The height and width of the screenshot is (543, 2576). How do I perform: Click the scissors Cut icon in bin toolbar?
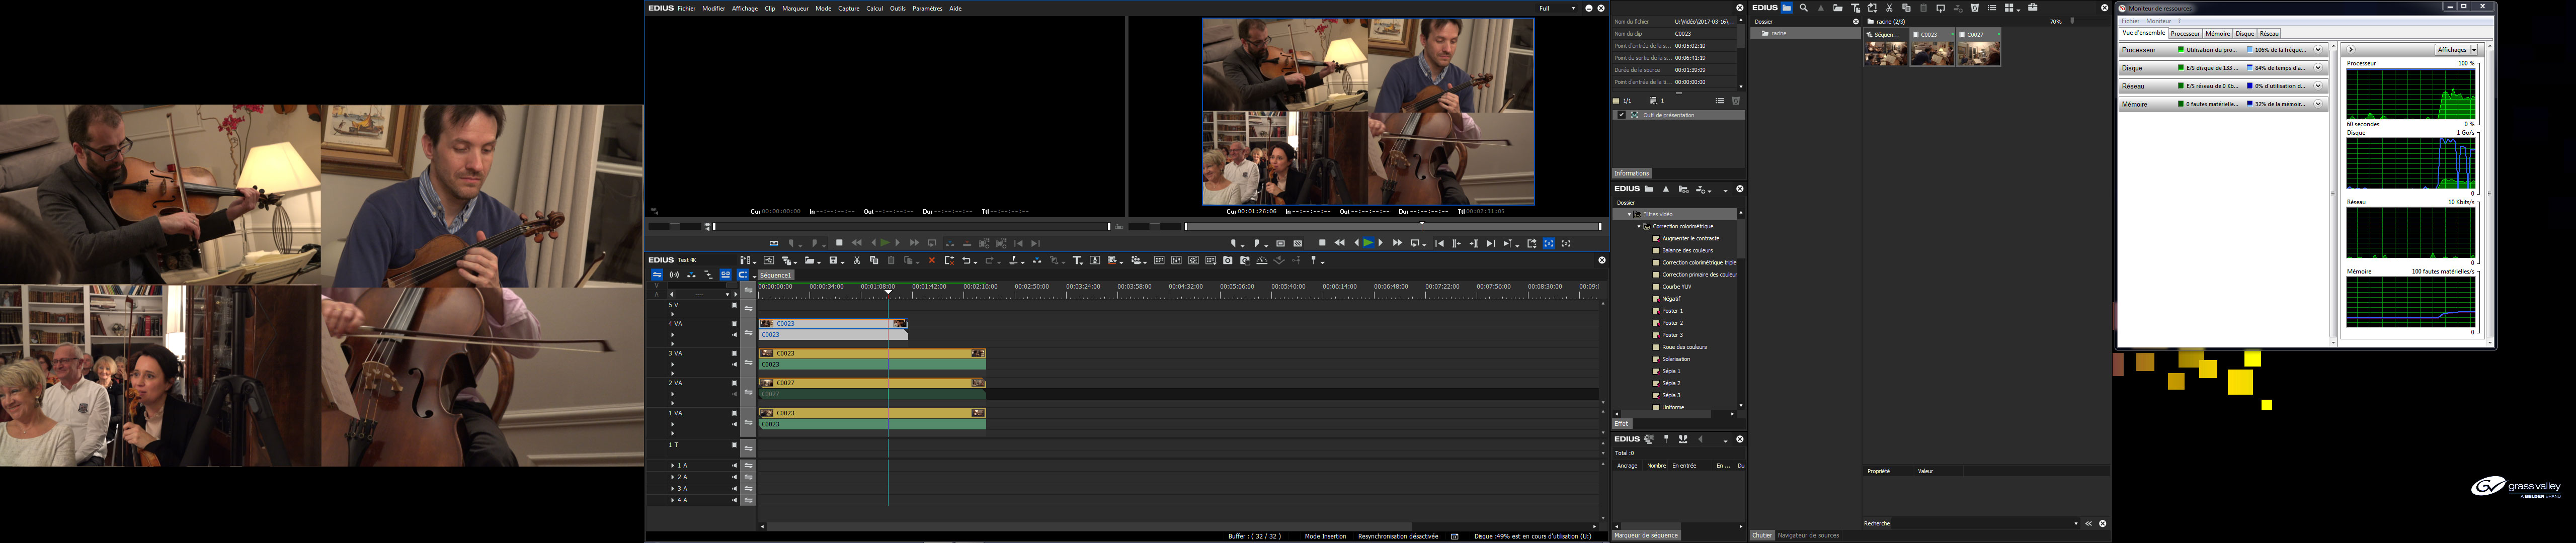pyautogui.click(x=1889, y=8)
